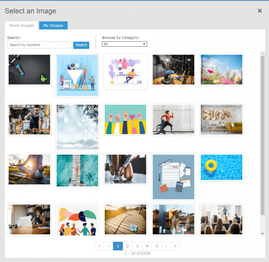
Task: Switch to the Stock Images tab
Action: [x=22, y=26]
